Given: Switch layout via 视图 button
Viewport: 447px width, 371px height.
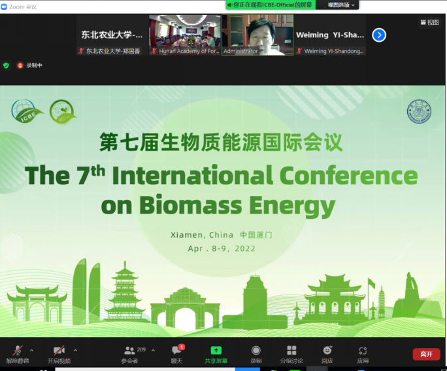Looking at the screenshot, I should tap(429, 22).
